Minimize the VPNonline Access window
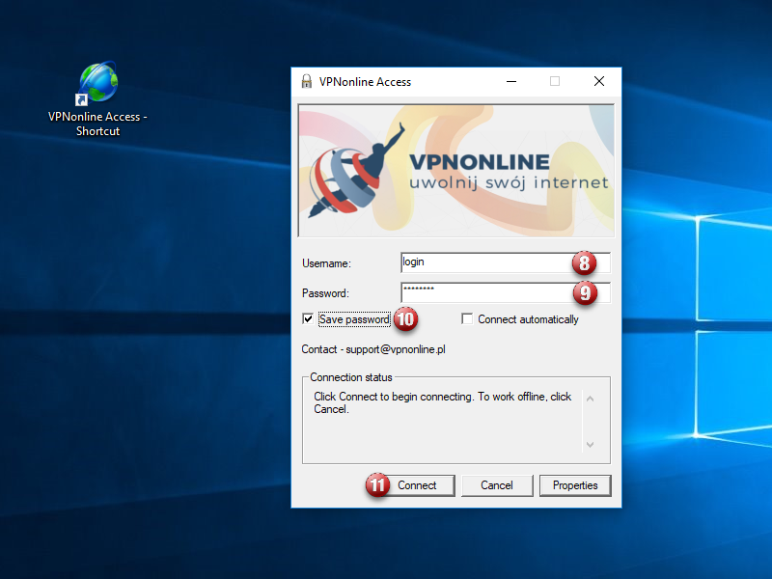Screen dimensions: 772x579 click(x=511, y=81)
